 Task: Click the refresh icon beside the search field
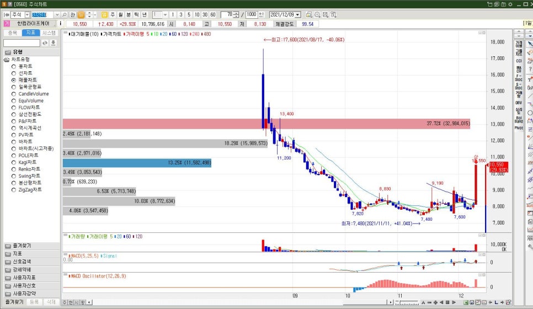(x=45, y=43)
